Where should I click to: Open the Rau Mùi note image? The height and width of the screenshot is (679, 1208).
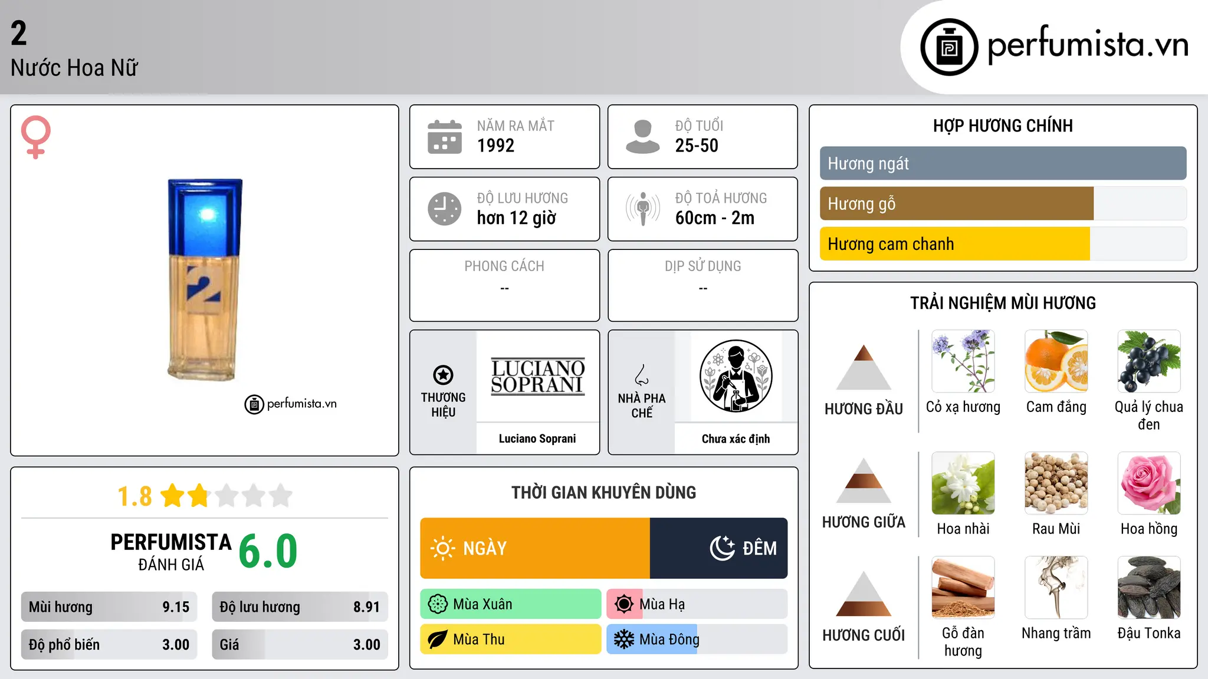pos(1056,483)
